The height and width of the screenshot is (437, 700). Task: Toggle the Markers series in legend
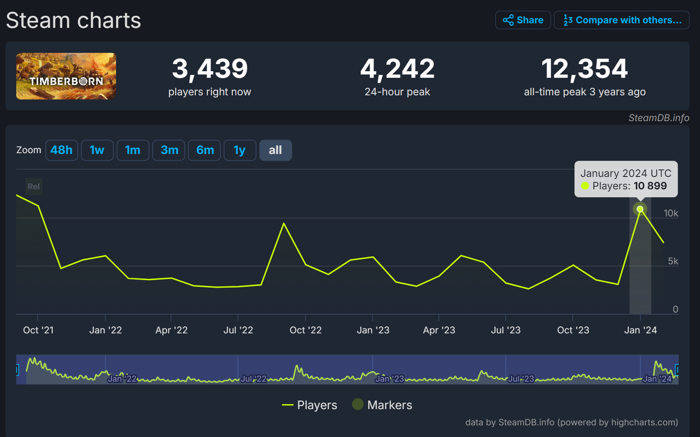[x=382, y=405]
